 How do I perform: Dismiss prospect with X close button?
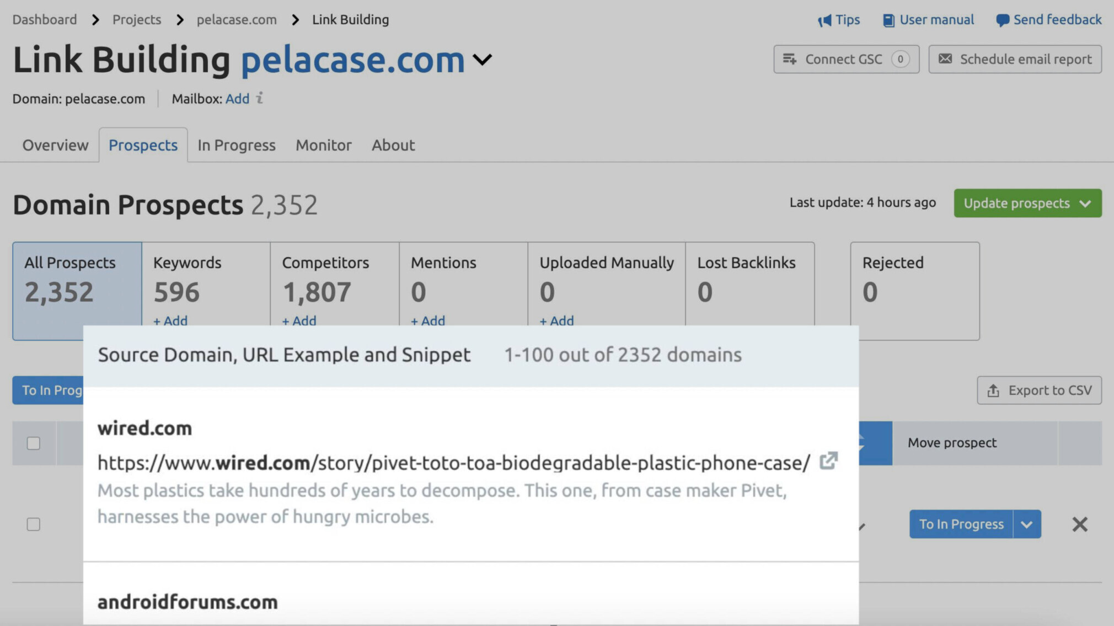tap(1080, 524)
